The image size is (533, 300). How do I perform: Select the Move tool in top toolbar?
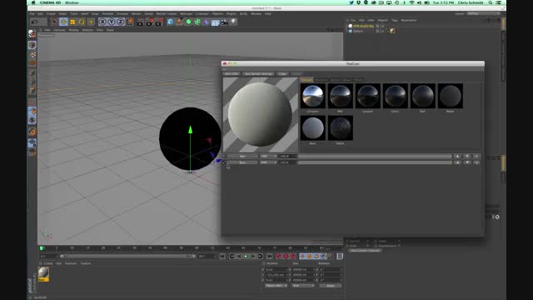63,22
